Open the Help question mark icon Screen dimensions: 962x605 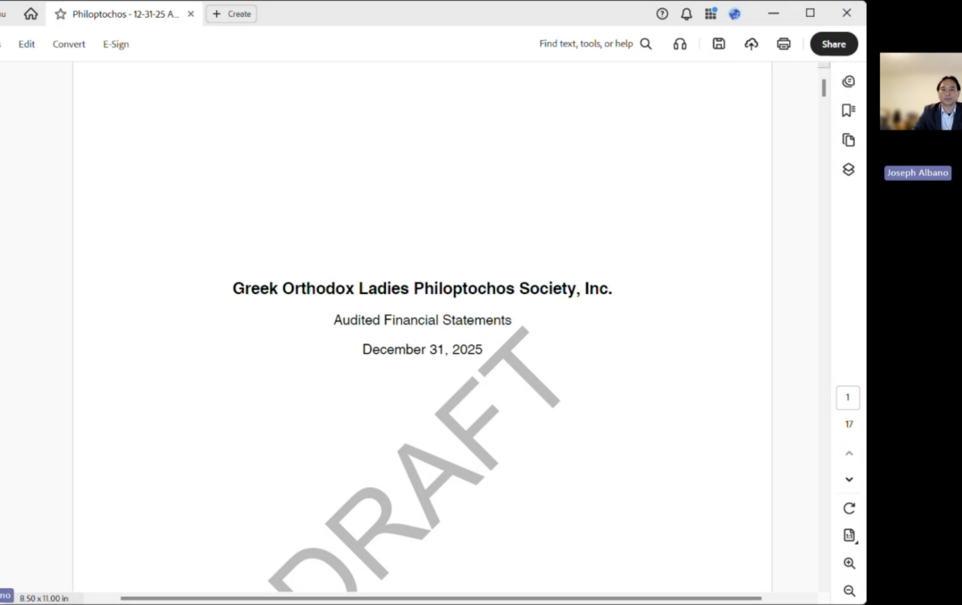click(x=662, y=14)
